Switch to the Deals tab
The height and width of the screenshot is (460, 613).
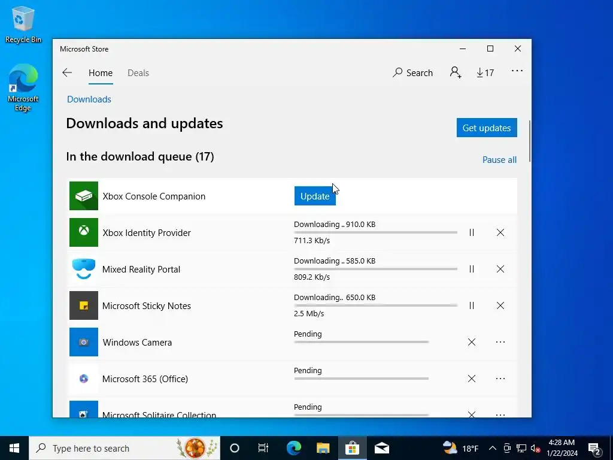[x=138, y=73]
